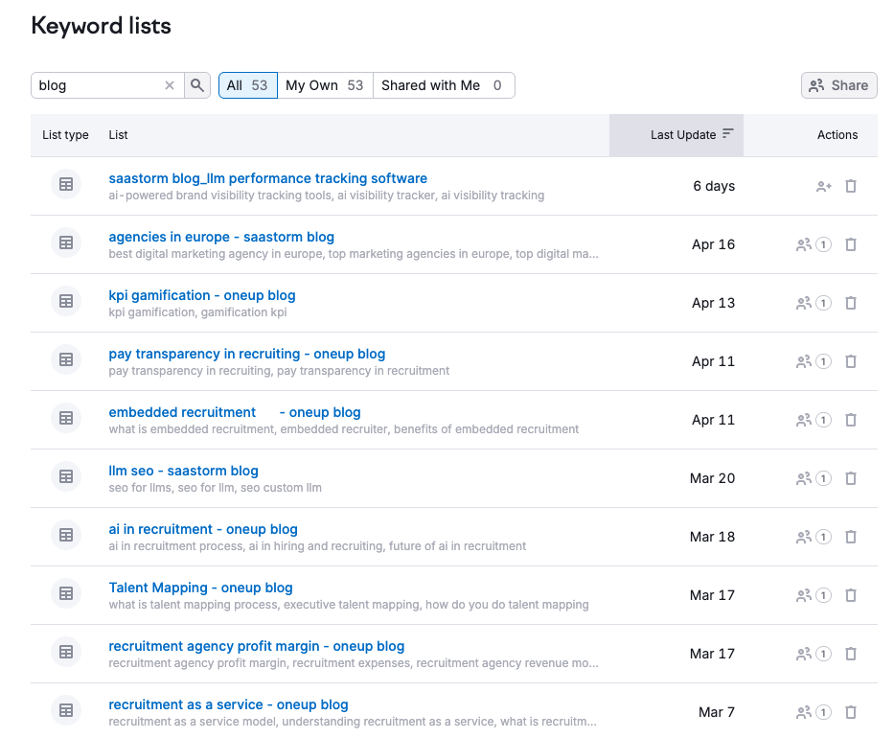894x738 pixels.
Task: Sort by Last Update column
Action: click(691, 135)
